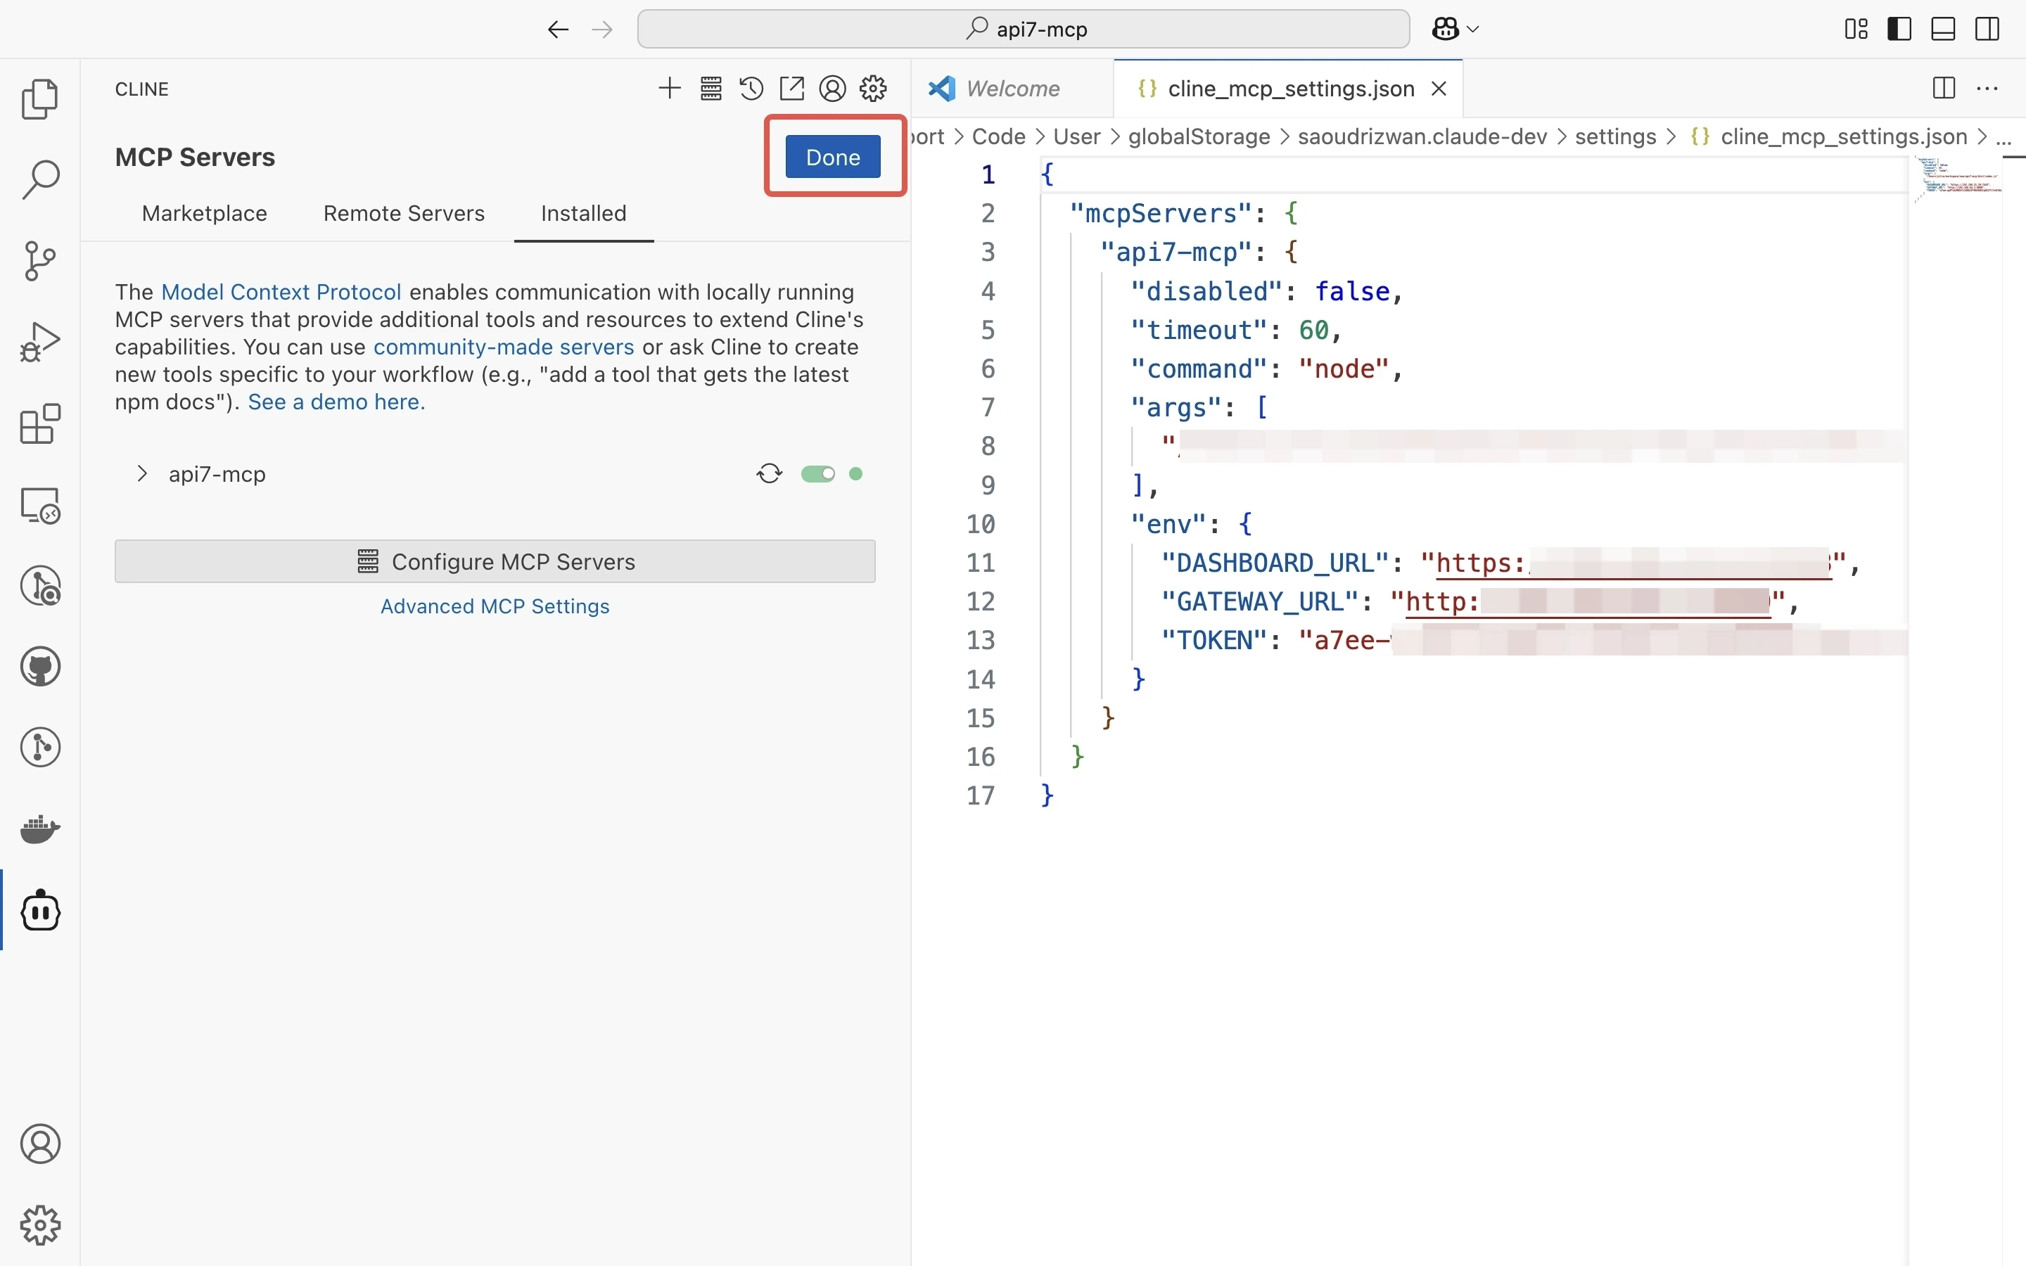Open the Cline robot icon view
The image size is (2026, 1266).
39,911
